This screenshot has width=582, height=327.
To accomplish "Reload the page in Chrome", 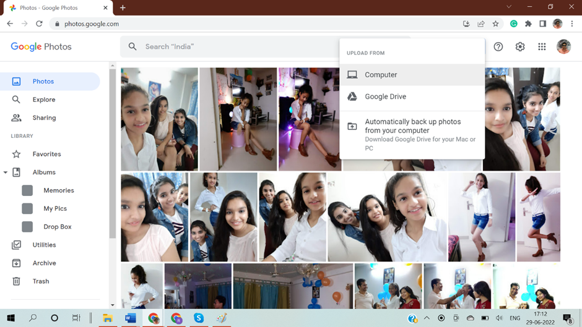I will tap(39, 23).
